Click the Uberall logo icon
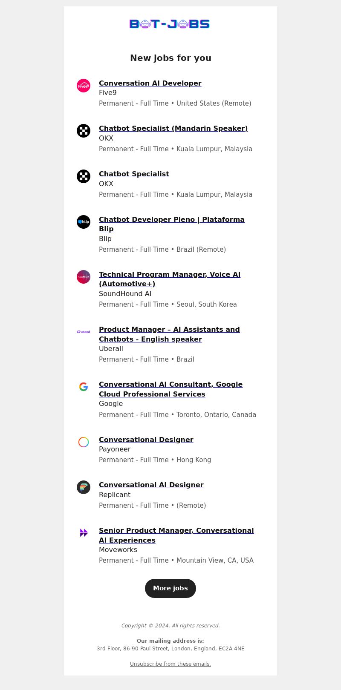 (84, 332)
